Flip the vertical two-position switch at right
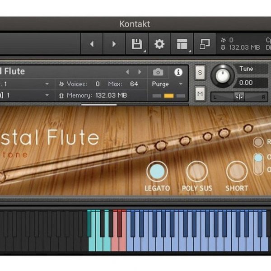 point(258,164)
